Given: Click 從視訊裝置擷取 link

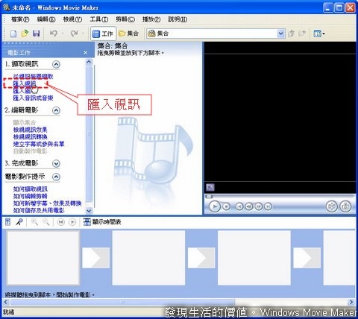Looking at the screenshot, I should 33,77.
